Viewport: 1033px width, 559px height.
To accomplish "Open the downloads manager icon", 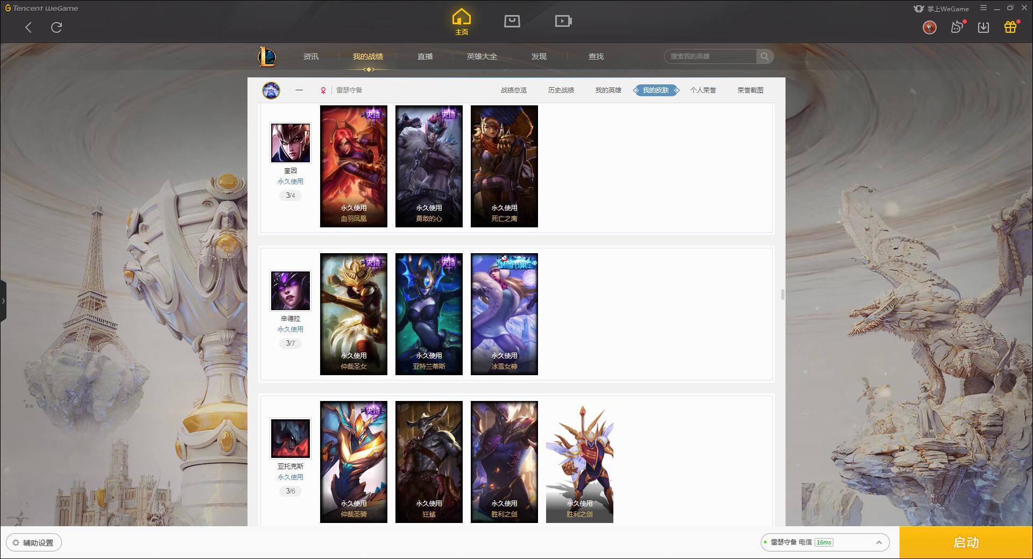I will point(984,27).
